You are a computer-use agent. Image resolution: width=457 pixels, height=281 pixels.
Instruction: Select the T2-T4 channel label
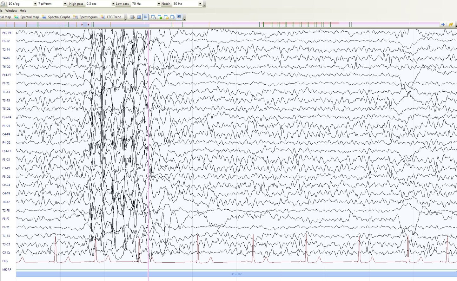6,49
